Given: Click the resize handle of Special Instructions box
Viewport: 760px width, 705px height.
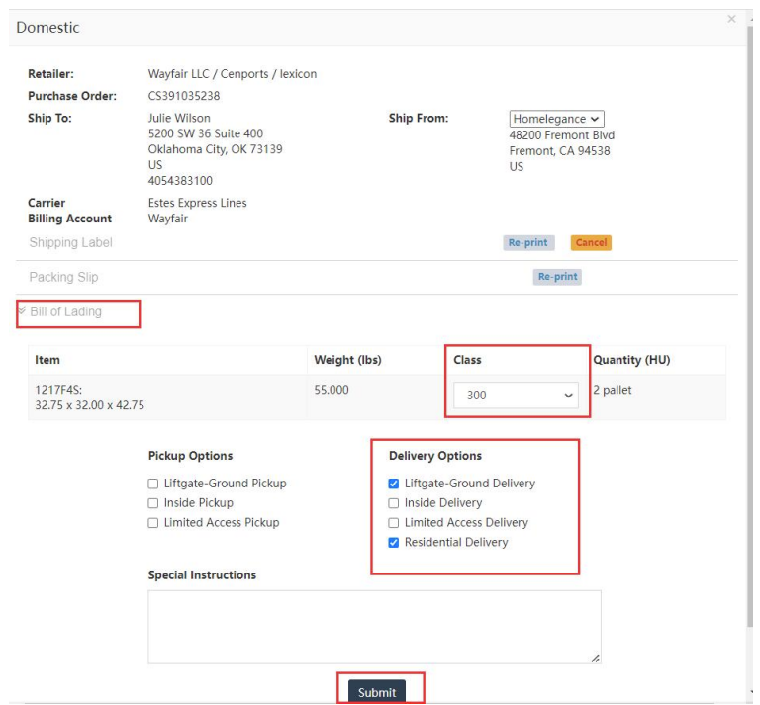Looking at the screenshot, I should pos(595,658).
